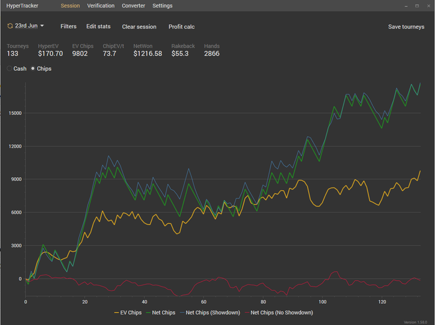
Task: Click the Rakeback value $55.3
Action: (180, 53)
